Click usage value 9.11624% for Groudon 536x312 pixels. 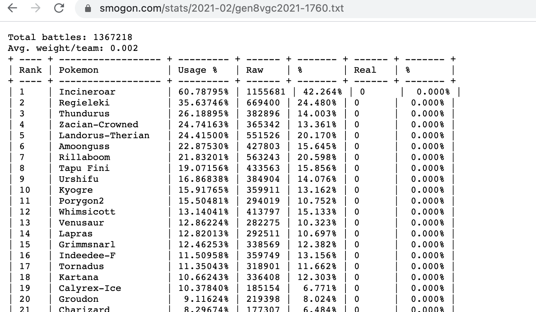(x=206, y=299)
